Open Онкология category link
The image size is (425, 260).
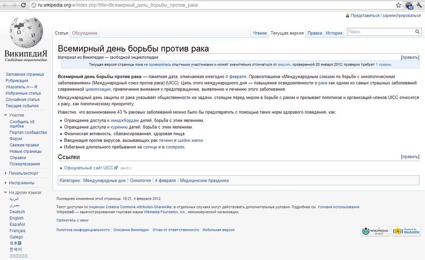pos(140,181)
